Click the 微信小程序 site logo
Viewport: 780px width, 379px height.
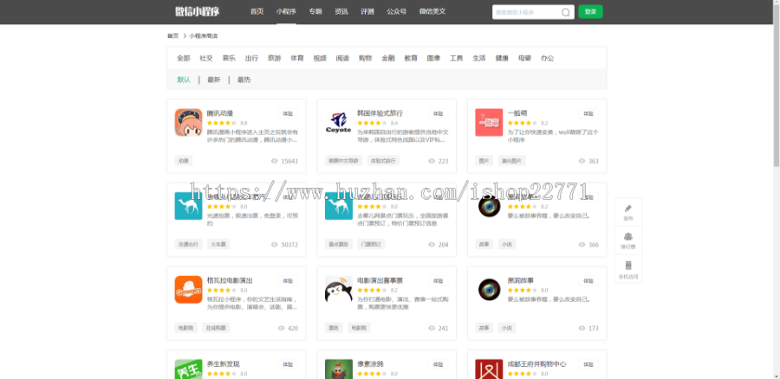[197, 12]
